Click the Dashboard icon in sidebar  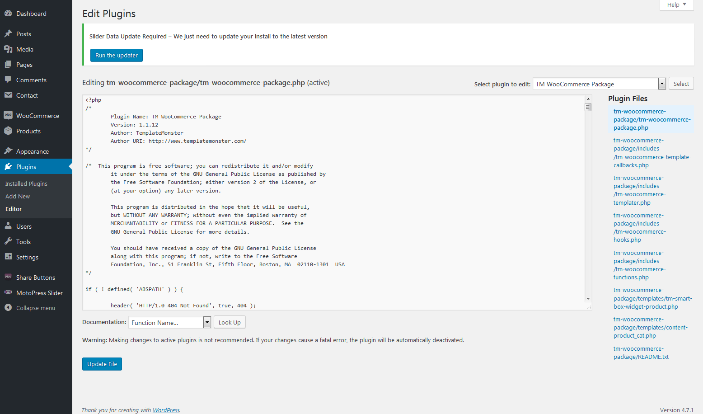(8, 14)
